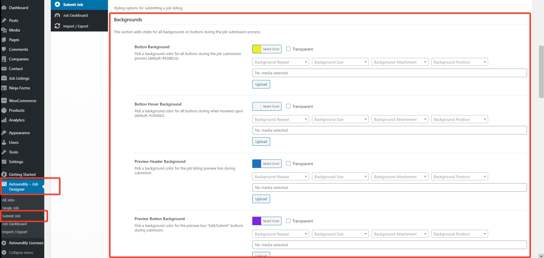544x258 pixels.
Task: Open the Astoundify Licenses settings
Action: click(x=26, y=243)
